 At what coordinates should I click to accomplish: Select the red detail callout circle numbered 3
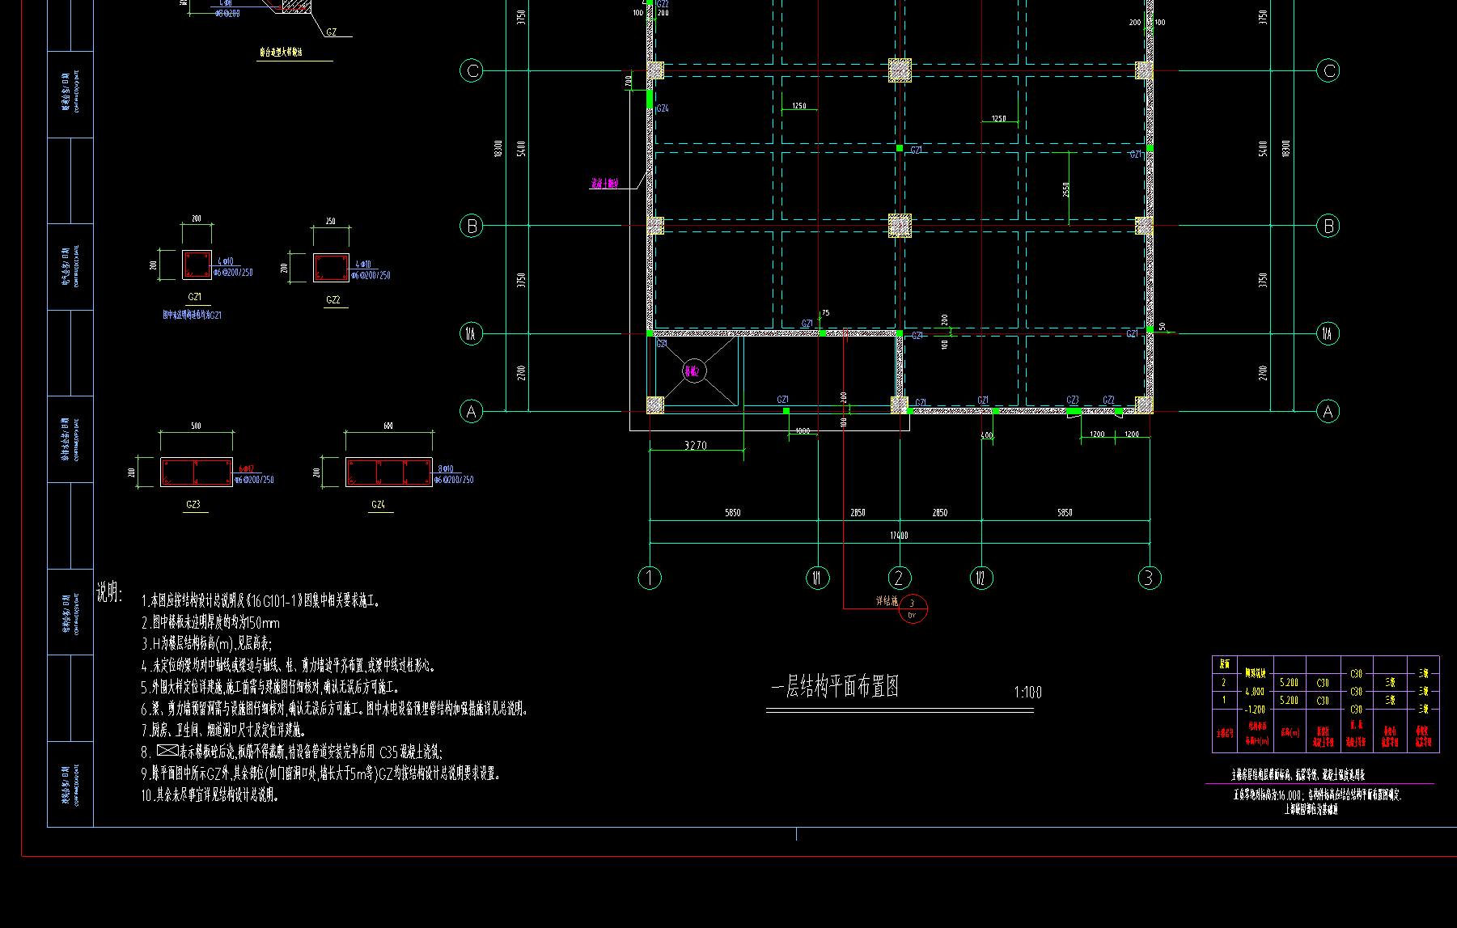(x=913, y=608)
